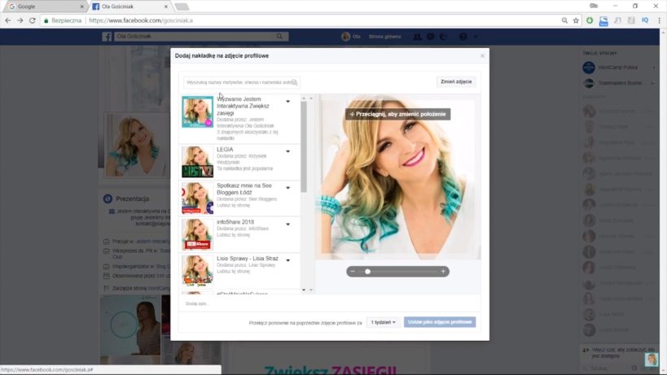Open Messenger icon in Facebook header
667x375 pixels.
[x=431, y=37]
